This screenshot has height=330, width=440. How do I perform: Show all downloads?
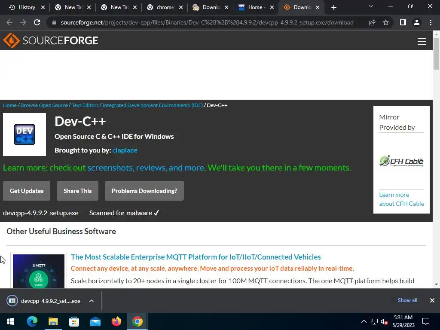[407, 300]
